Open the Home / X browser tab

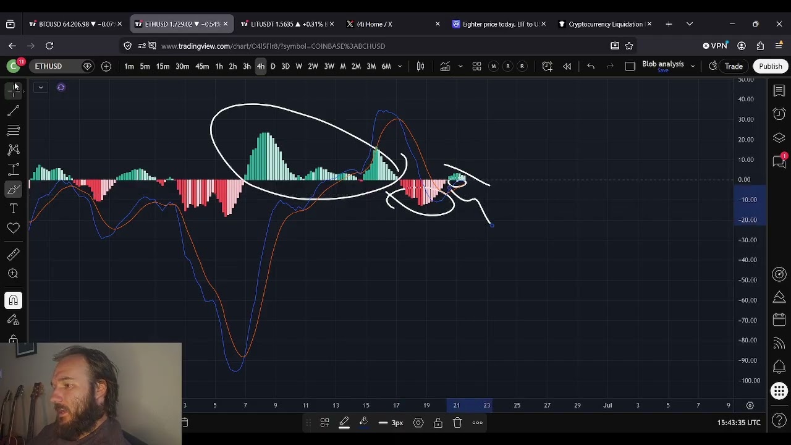(392, 24)
